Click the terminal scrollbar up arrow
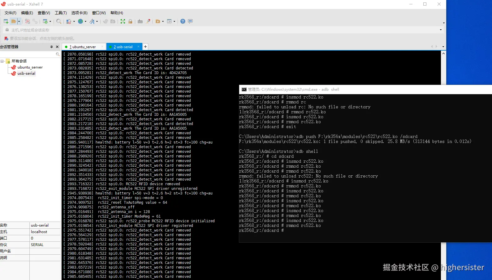The width and height of the screenshot is (492, 280). [443, 53]
